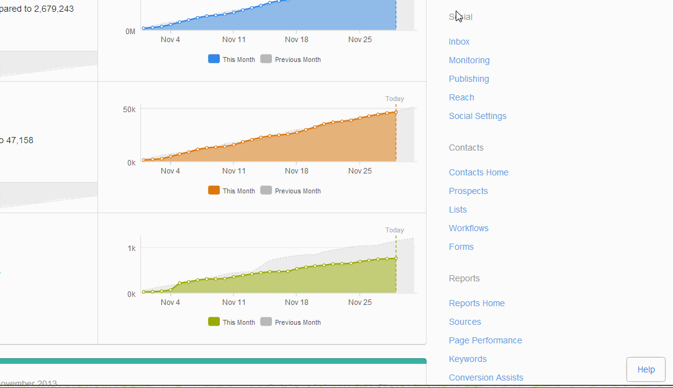Toggle orange This Month legend swatch

pos(214,191)
